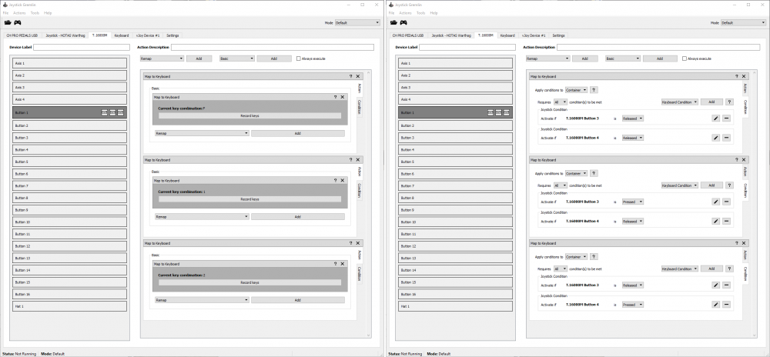Image resolution: width=770 pixels, height=357 pixels.
Task: Select Hat 1 in left window input list
Action: point(70,306)
